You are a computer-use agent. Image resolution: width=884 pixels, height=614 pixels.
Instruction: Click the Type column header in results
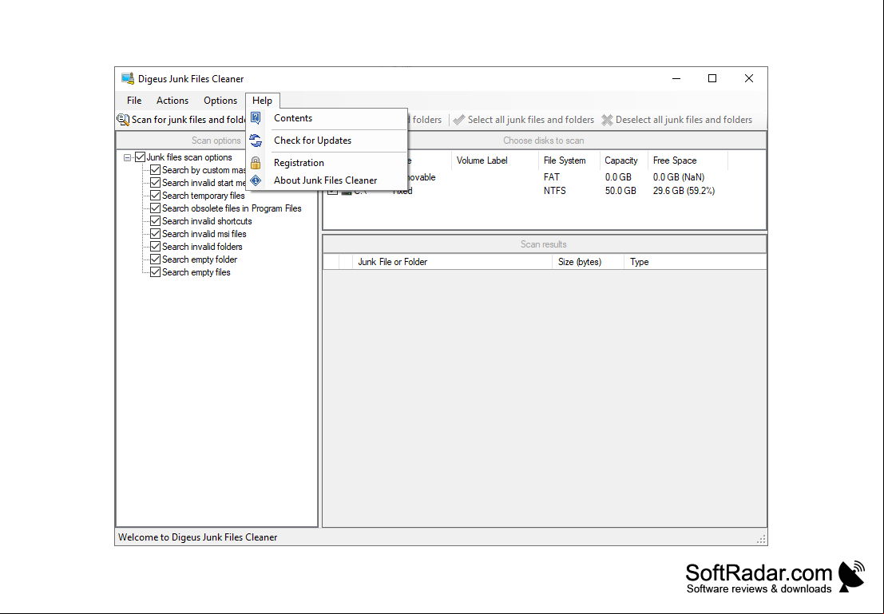point(695,262)
